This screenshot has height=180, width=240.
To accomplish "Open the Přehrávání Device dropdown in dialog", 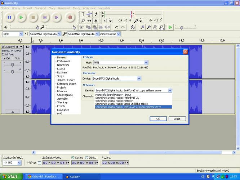I will (139, 78).
